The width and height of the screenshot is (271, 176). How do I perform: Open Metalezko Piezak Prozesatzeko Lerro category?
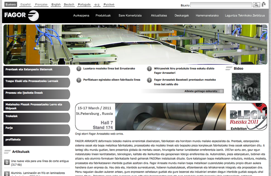click(x=37, y=106)
